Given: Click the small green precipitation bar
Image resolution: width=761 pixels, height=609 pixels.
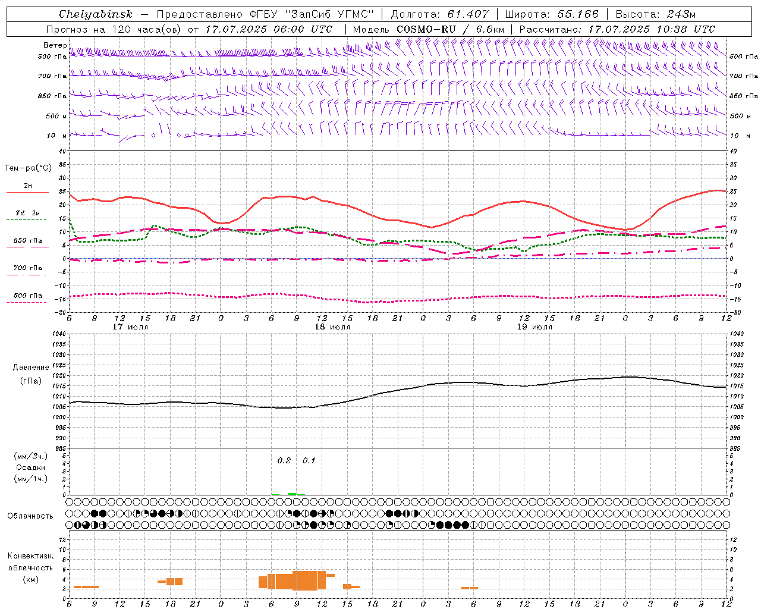Looking at the screenshot, I should click(292, 494).
